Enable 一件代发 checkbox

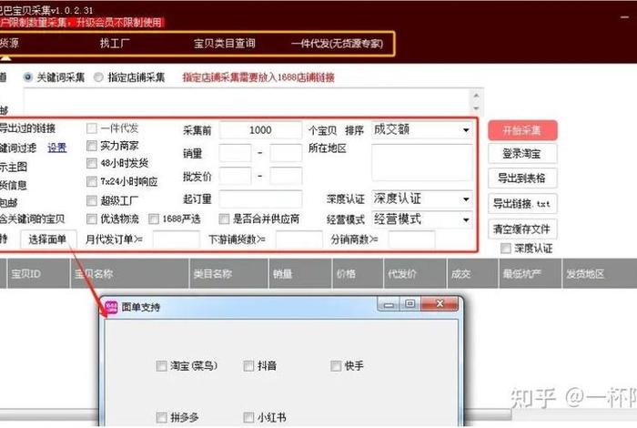coord(92,128)
